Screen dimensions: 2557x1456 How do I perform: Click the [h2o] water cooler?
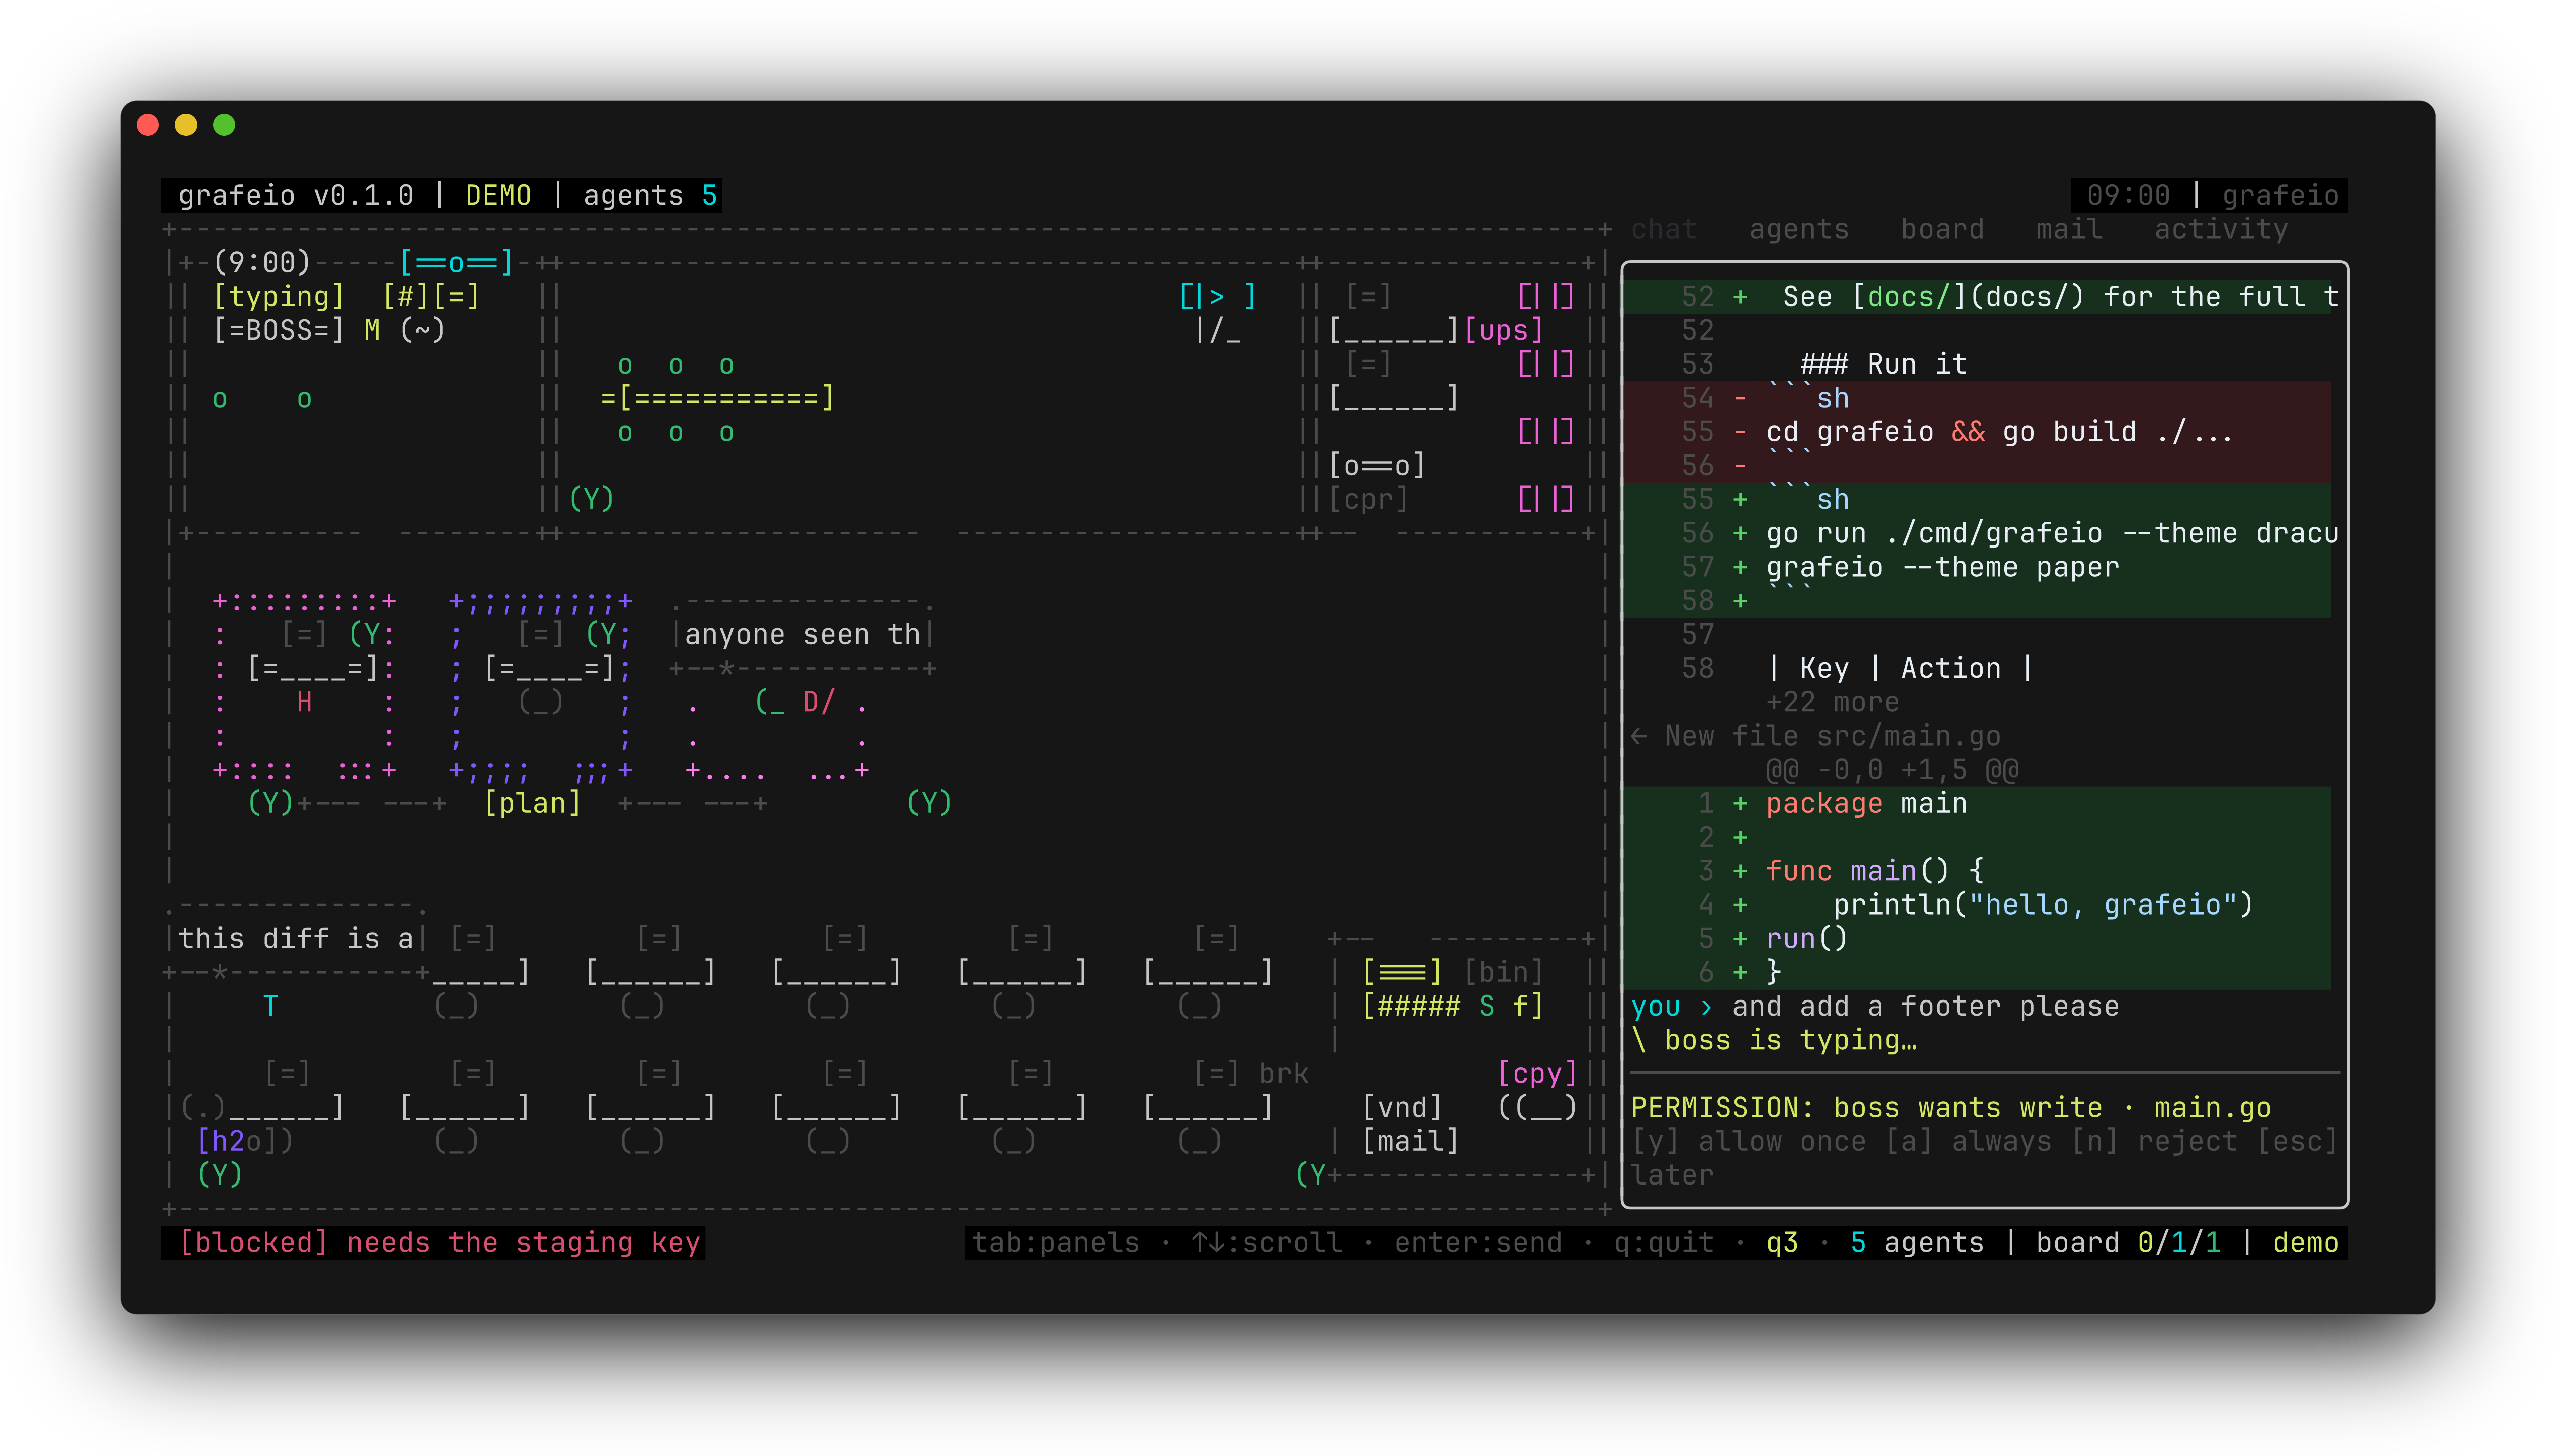pos(236,1141)
